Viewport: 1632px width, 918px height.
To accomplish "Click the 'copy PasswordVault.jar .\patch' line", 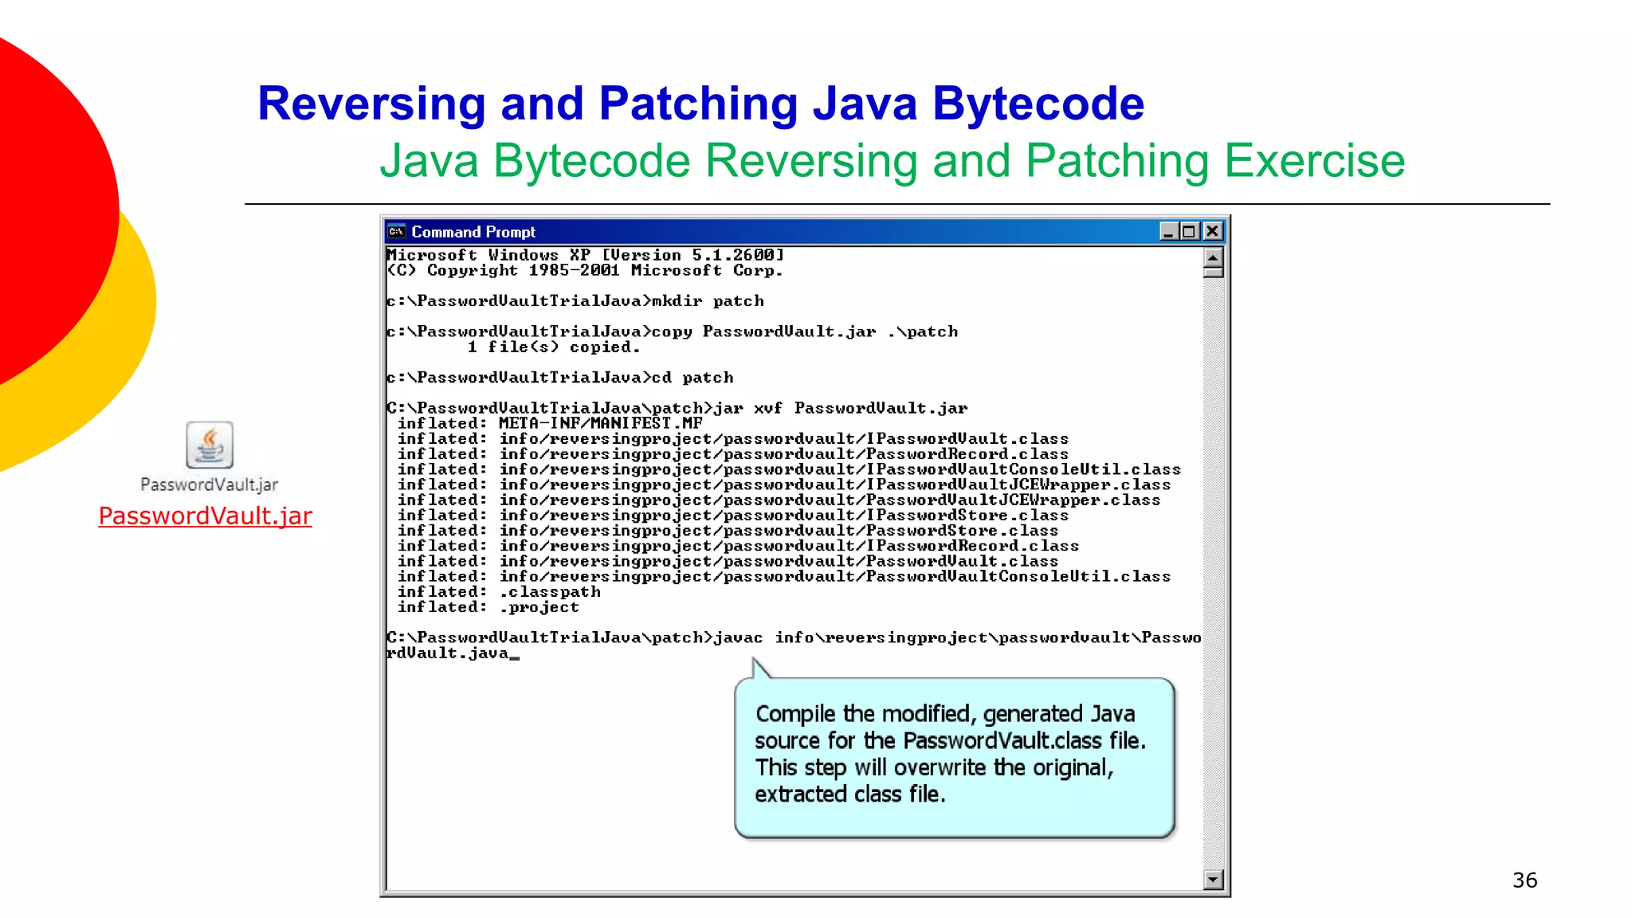I will pyautogui.click(x=673, y=331).
